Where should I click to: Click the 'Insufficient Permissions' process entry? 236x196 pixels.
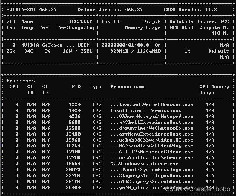tap(146, 110)
